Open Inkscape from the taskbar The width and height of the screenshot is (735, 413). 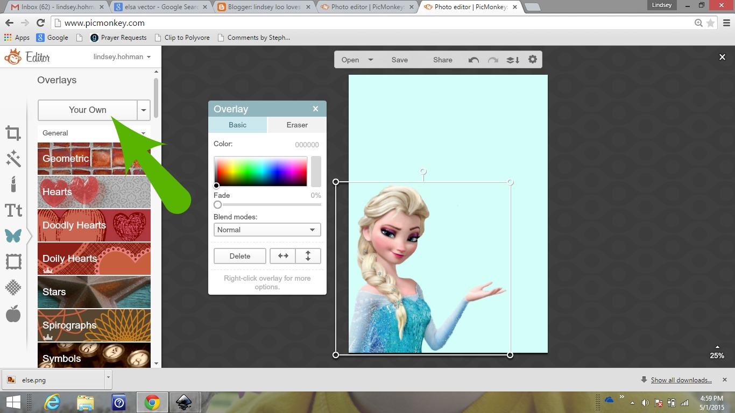point(185,402)
